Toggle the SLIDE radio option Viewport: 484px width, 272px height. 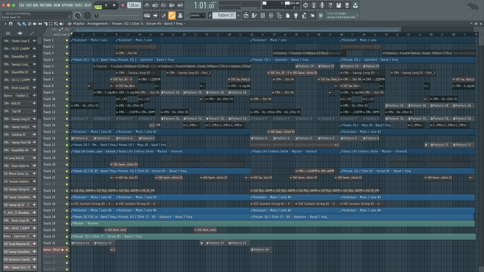tap(68, 35)
